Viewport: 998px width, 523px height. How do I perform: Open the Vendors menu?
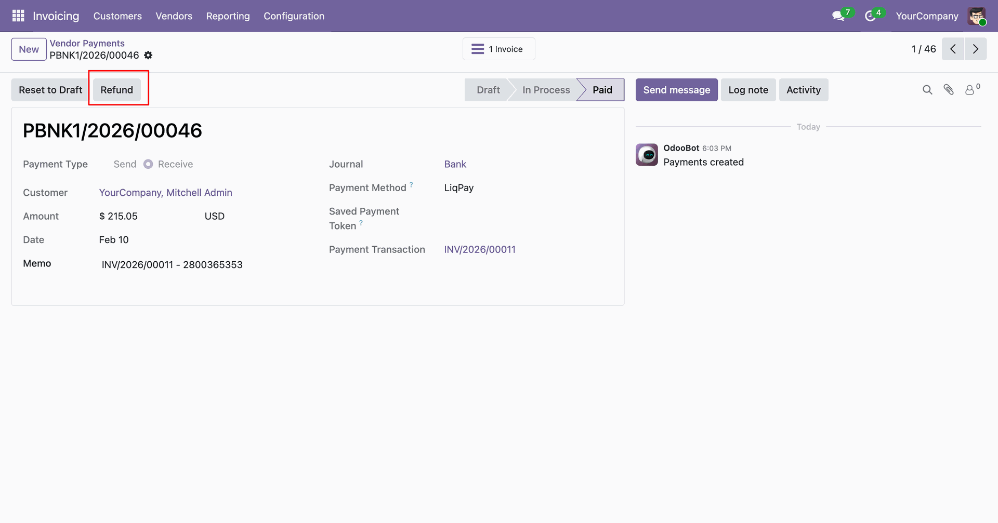click(174, 16)
